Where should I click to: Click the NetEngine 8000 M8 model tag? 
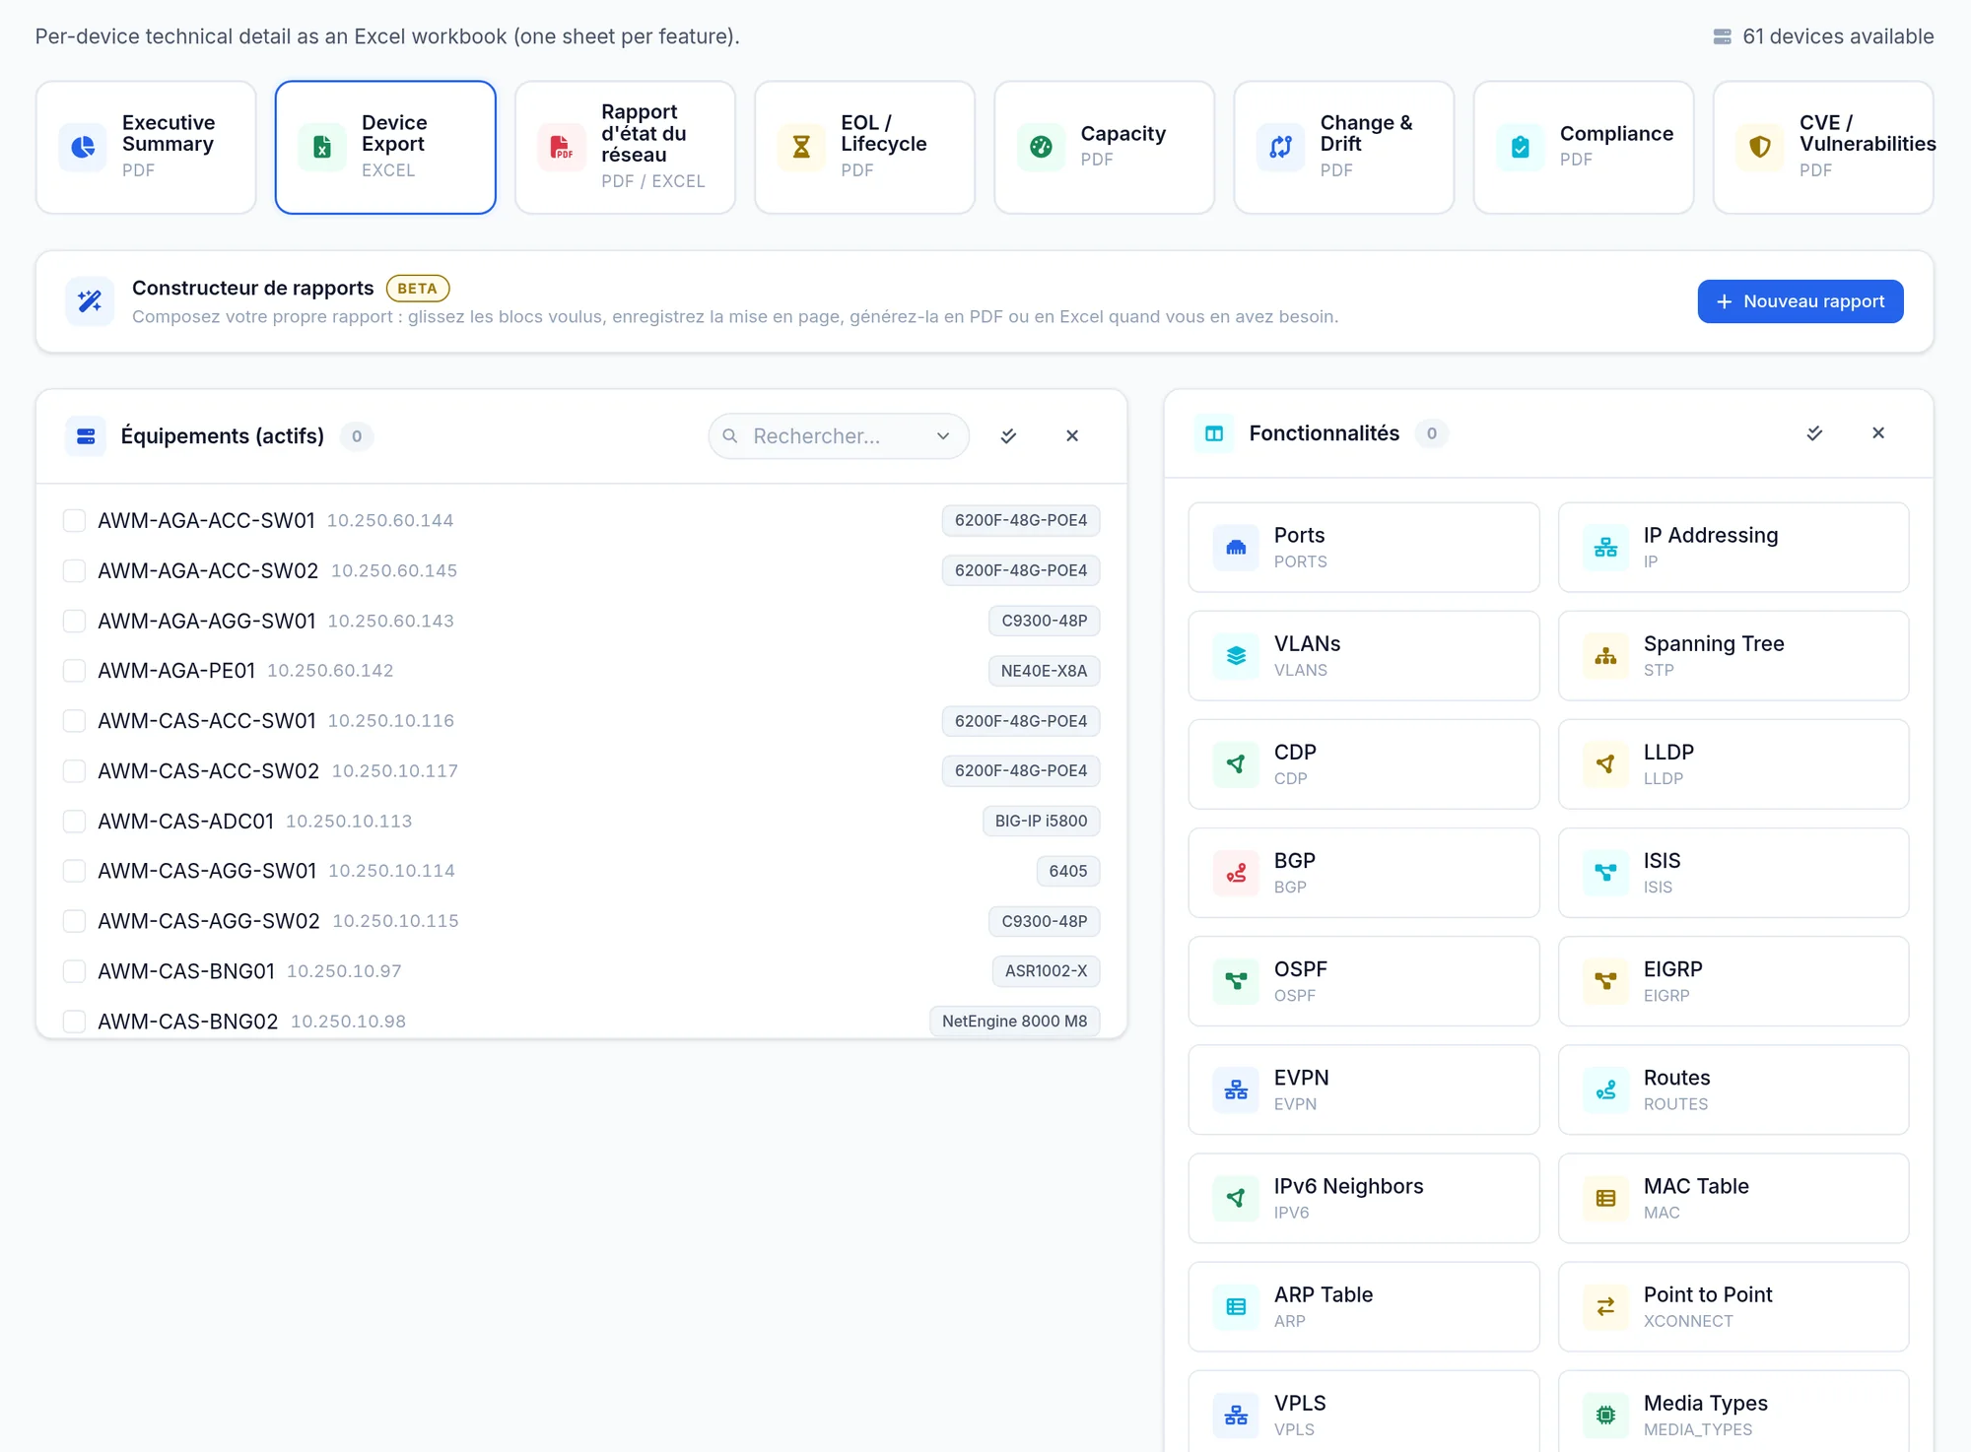[1014, 1022]
